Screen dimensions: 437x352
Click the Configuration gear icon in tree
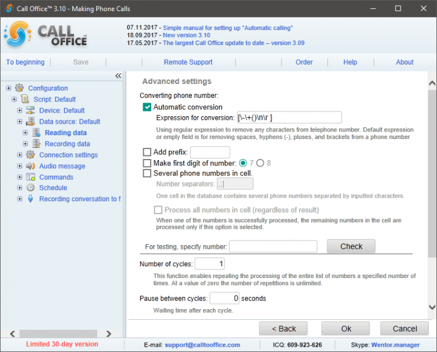(19, 88)
